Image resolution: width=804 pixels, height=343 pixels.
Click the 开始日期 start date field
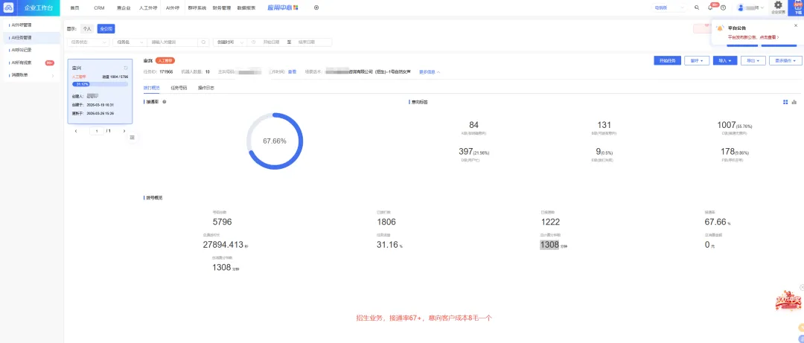coord(271,42)
